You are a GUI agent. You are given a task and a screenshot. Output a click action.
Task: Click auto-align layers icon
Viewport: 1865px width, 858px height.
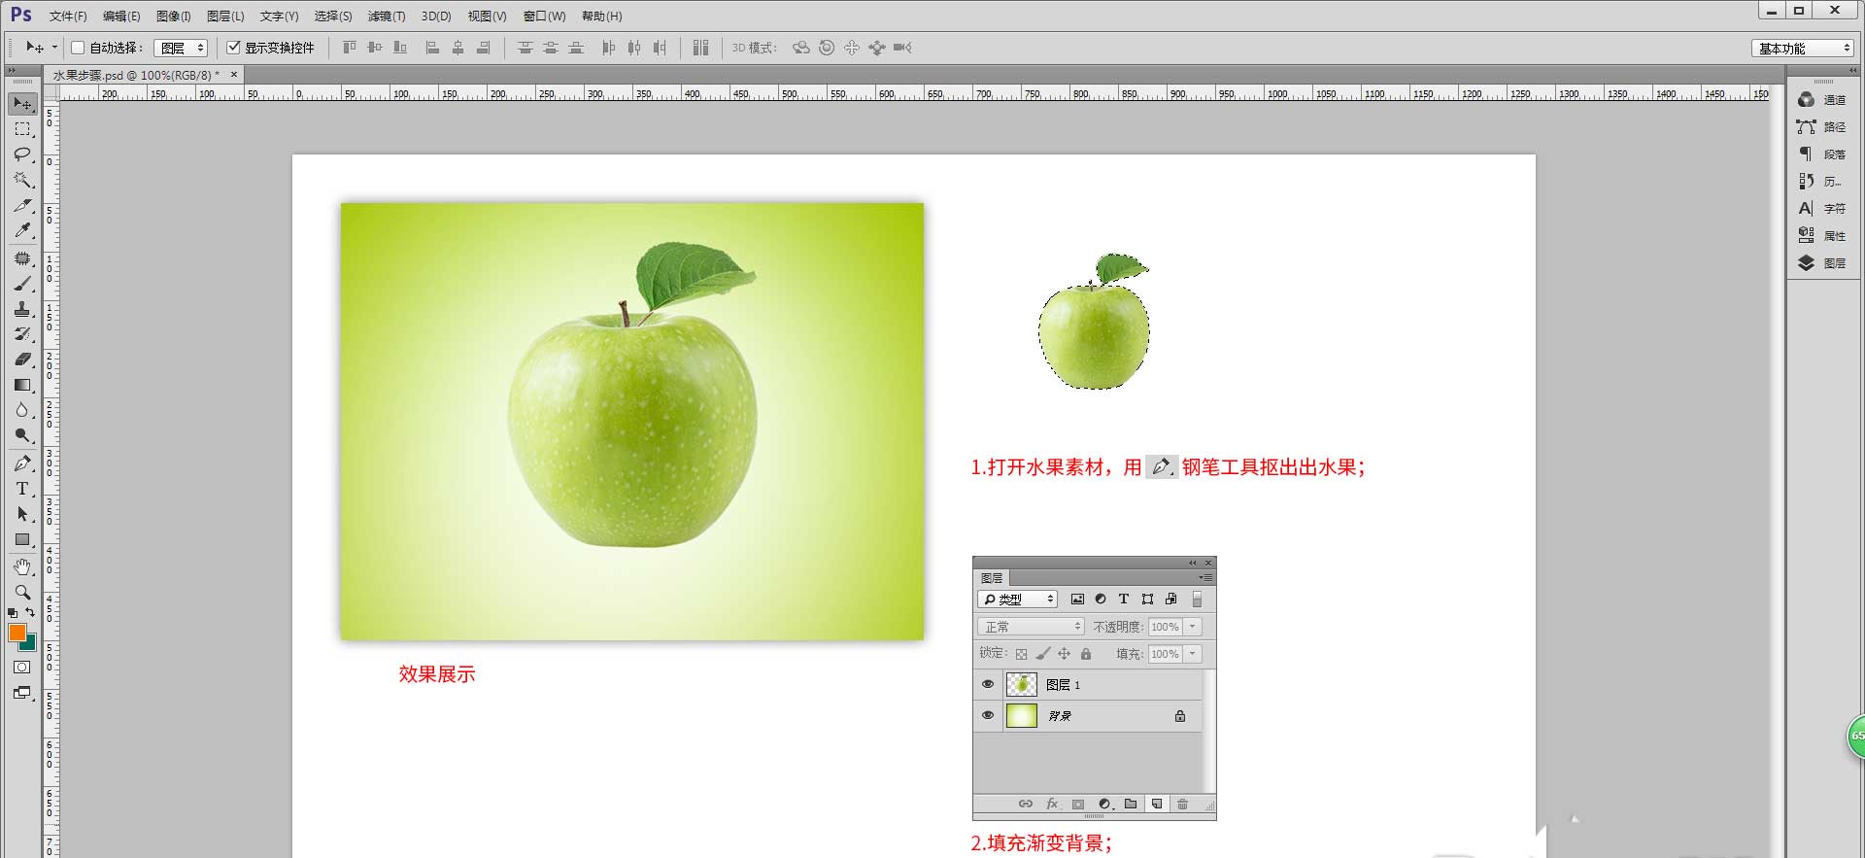tap(701, 48)
